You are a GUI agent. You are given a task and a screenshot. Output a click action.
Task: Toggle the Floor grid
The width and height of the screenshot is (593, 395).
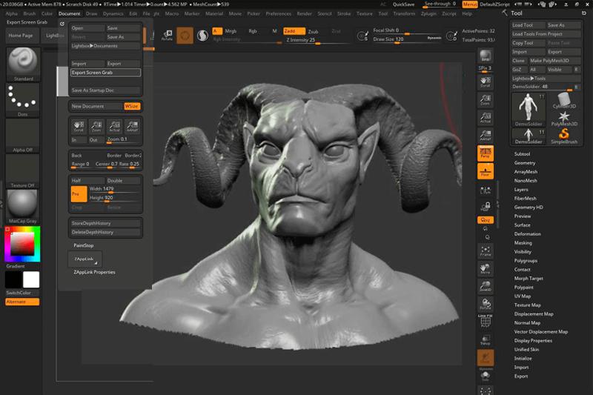486,171
